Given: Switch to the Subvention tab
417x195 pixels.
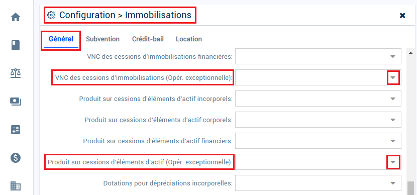Looking at the screenshot, I should (x=102, y=39).
